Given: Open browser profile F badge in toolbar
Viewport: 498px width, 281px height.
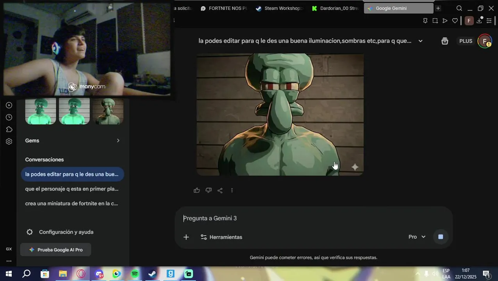Looking at the screenshot, I should click(469, 21).
